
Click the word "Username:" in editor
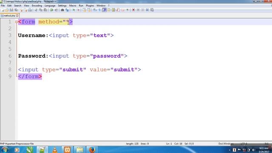tap(33, 35)
